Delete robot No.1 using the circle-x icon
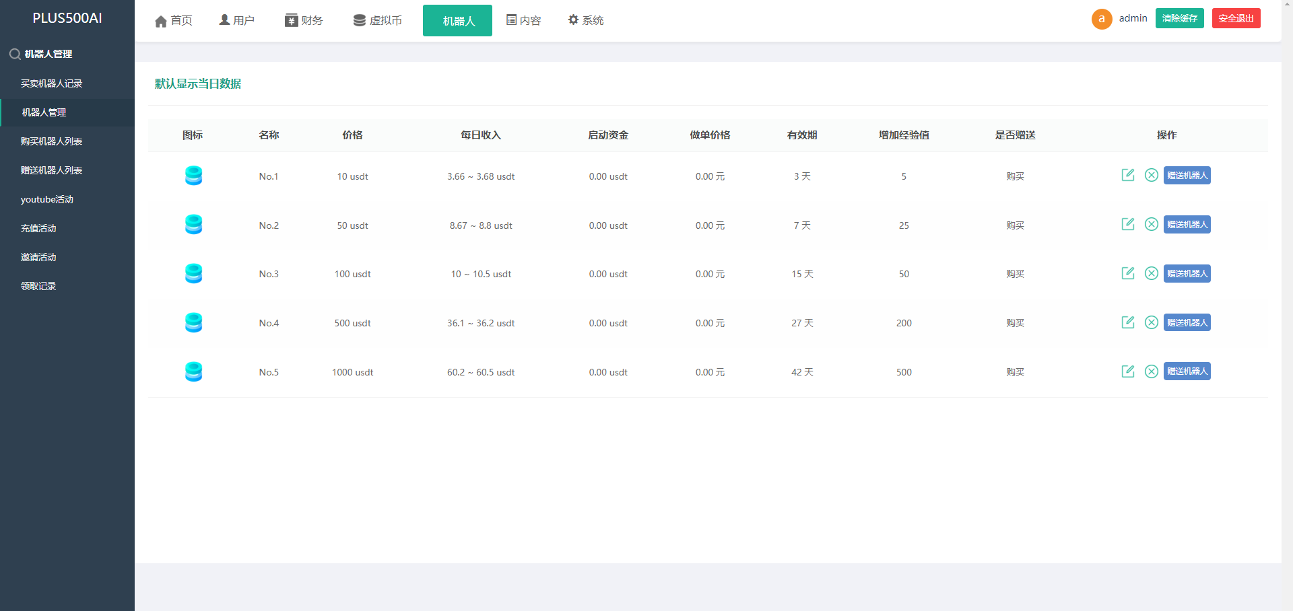1293x611 pixels. click(x=1152, y=175)
